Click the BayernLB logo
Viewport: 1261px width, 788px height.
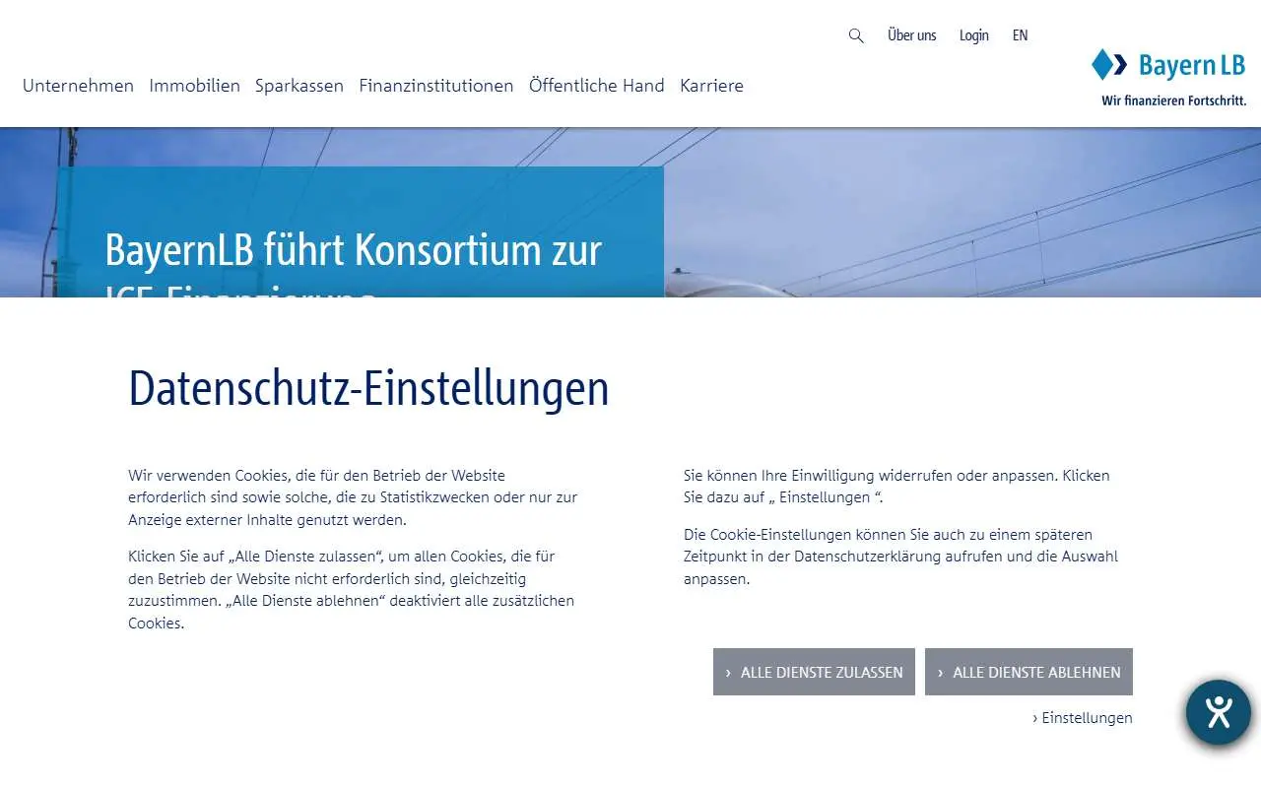pos(1168,65)
